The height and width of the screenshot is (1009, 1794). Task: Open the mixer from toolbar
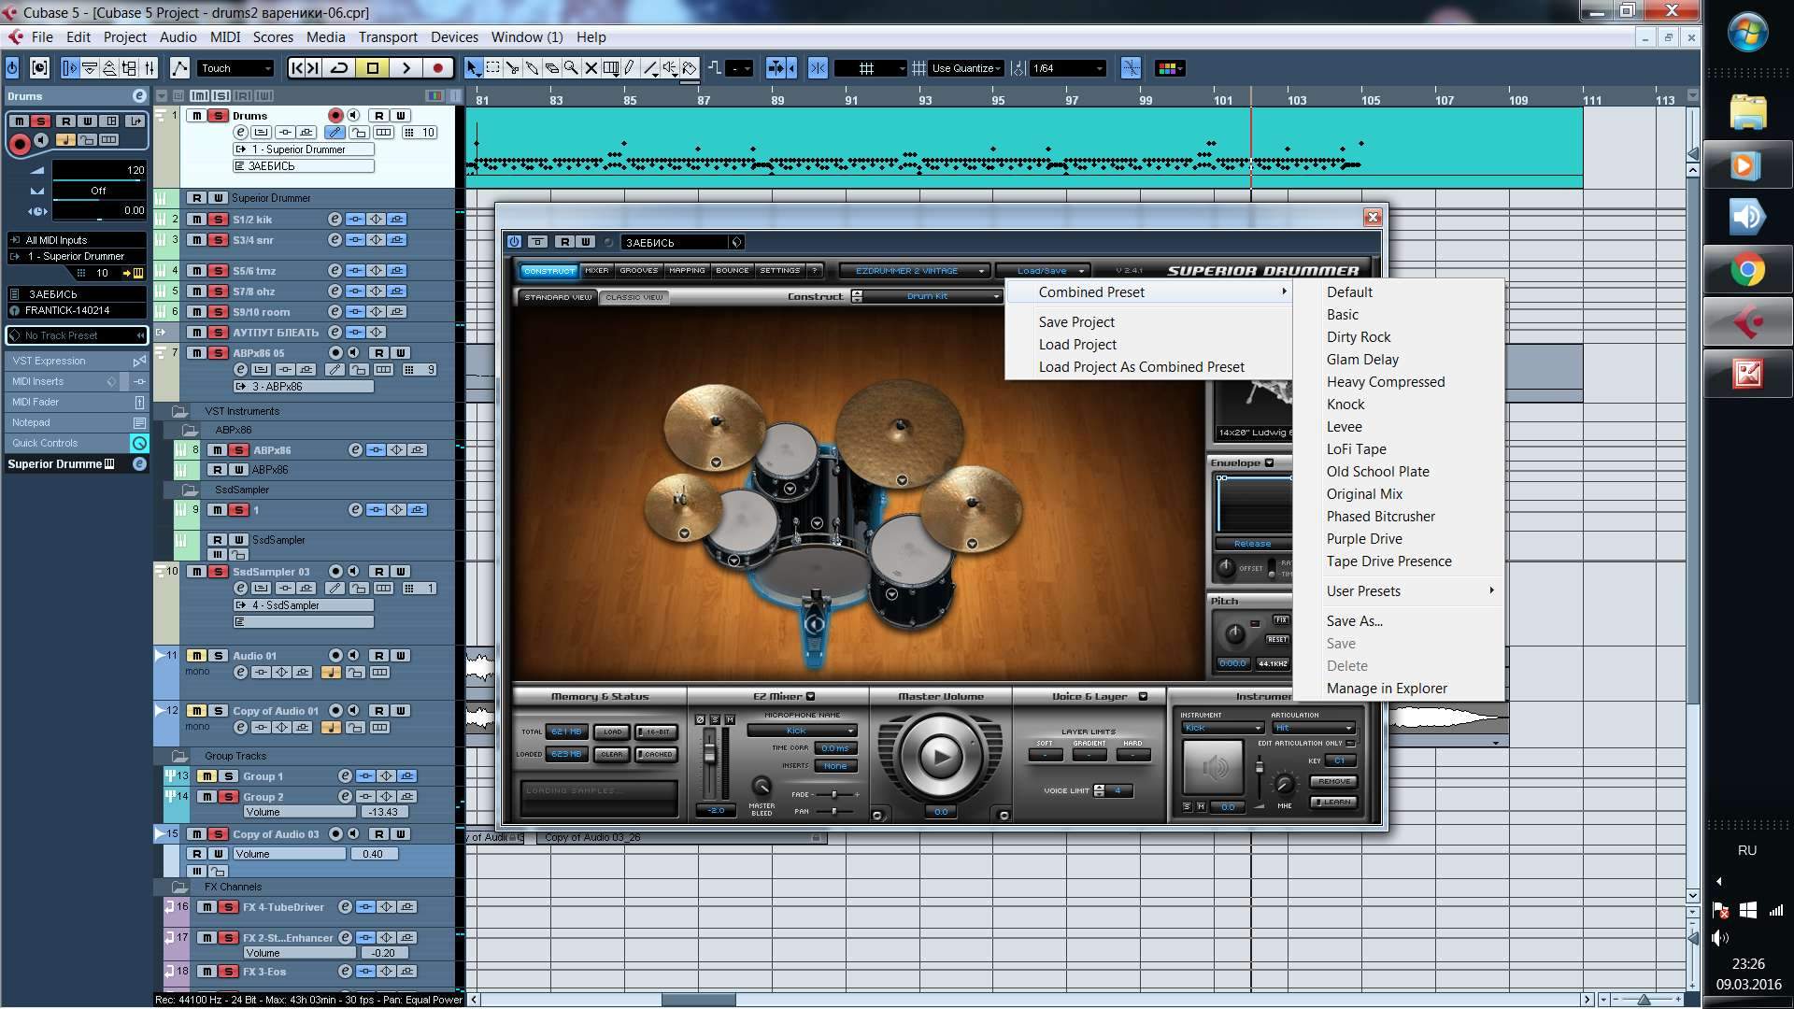pos(149,68)
